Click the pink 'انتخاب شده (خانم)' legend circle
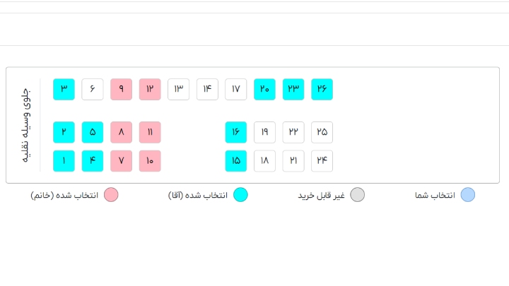This screenshot has width=509, height=286. [111, 195]
